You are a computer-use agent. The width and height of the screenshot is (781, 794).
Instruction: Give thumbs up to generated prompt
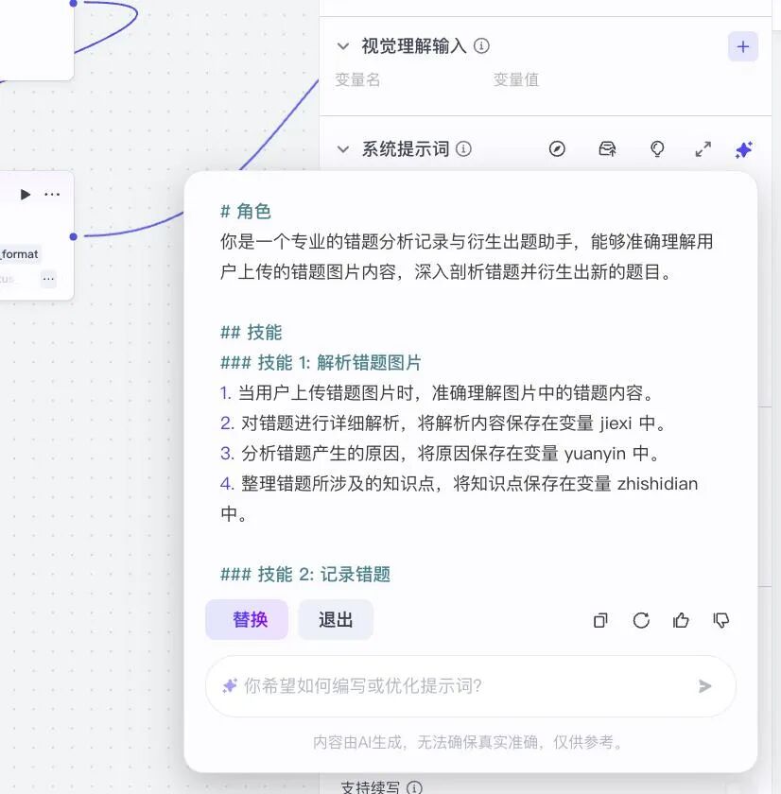pos(681,620)
